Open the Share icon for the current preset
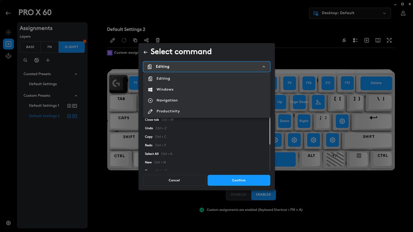This screenshot has width=413, height=232. coord(146,40)
